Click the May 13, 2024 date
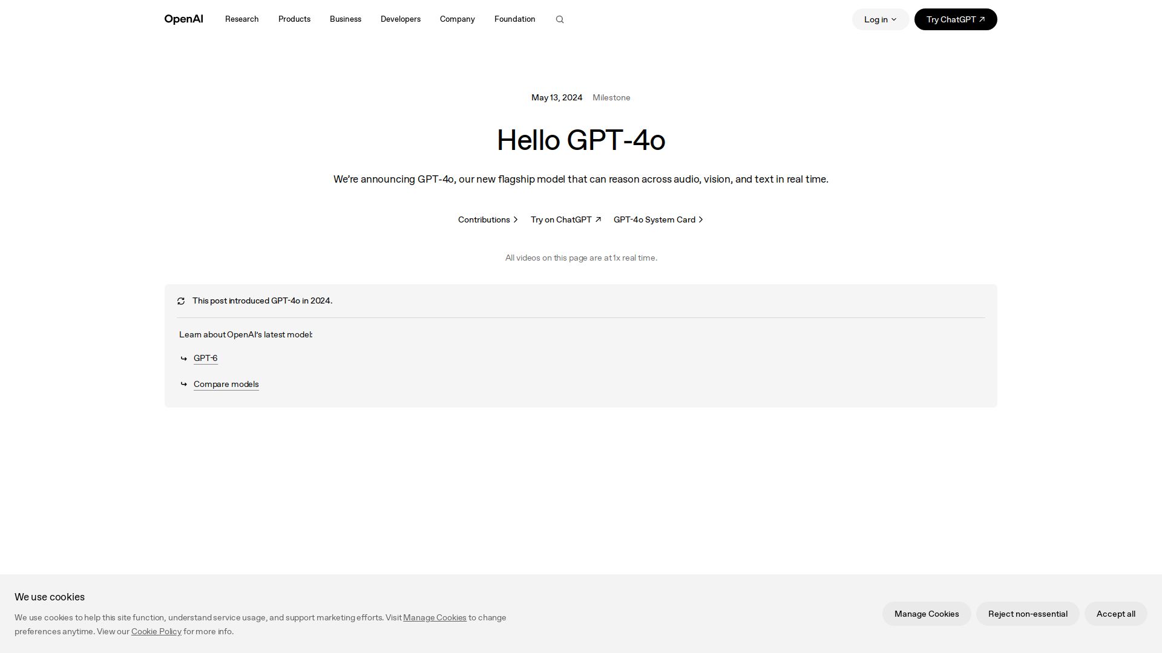The width and height of the screenshot is (1162, 653). click(557, 97)
